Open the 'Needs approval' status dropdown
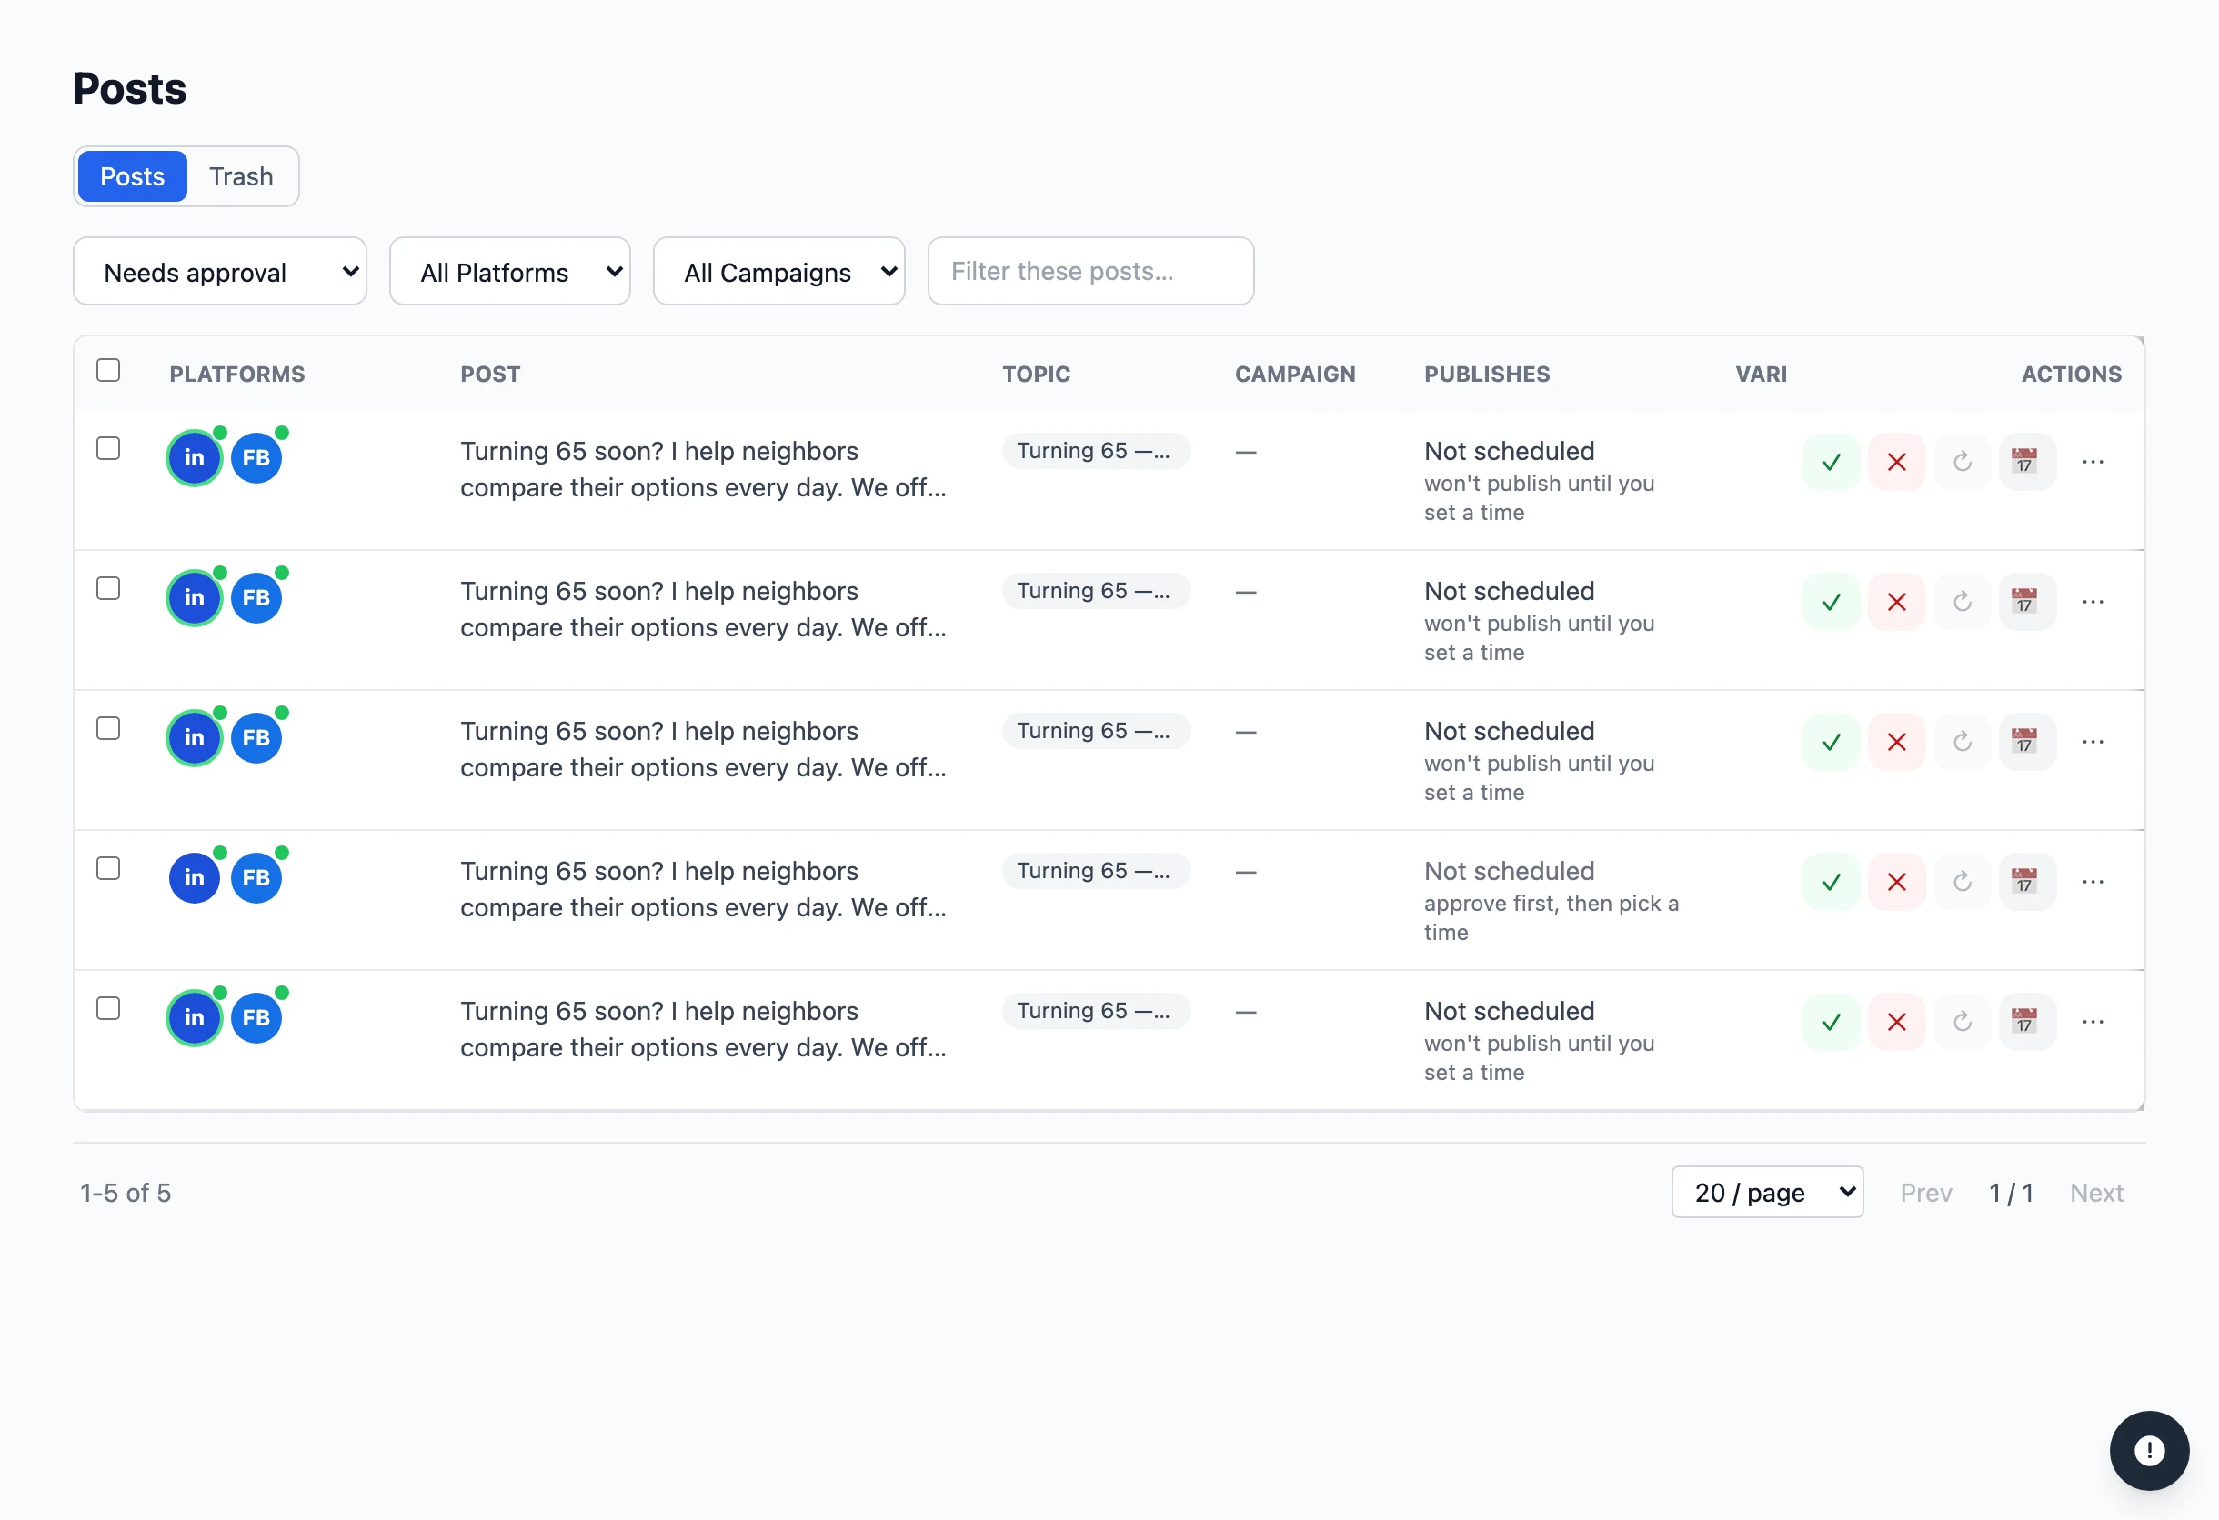This screenshot has width=2219, height=1520. [x=219, y=272]
